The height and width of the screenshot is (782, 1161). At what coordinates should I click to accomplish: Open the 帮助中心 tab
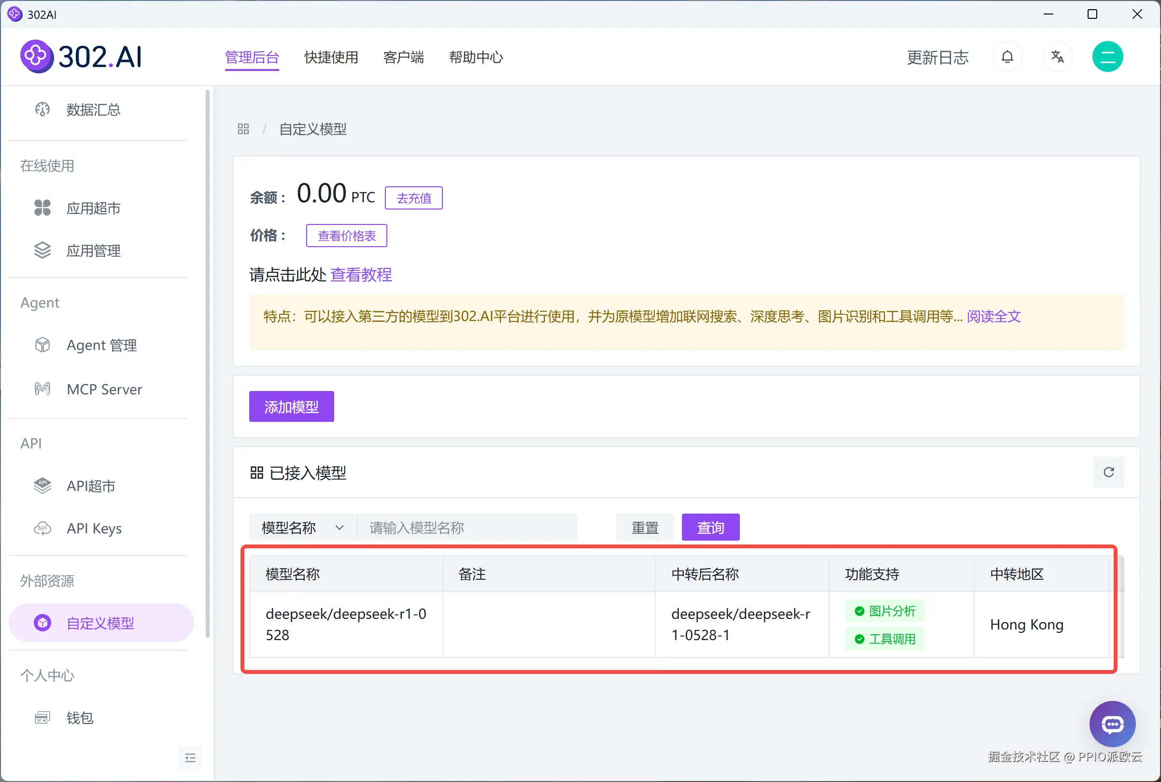pos(476,57)
